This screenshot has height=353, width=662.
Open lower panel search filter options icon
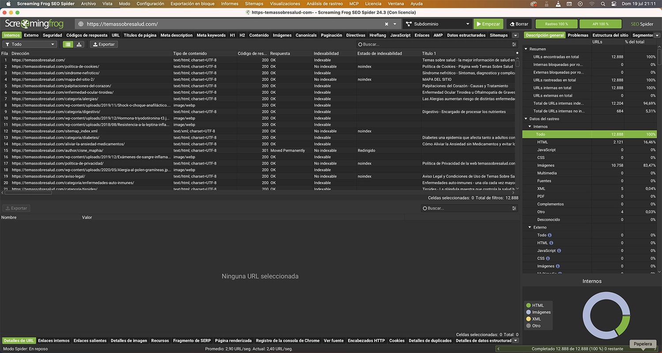514,208
